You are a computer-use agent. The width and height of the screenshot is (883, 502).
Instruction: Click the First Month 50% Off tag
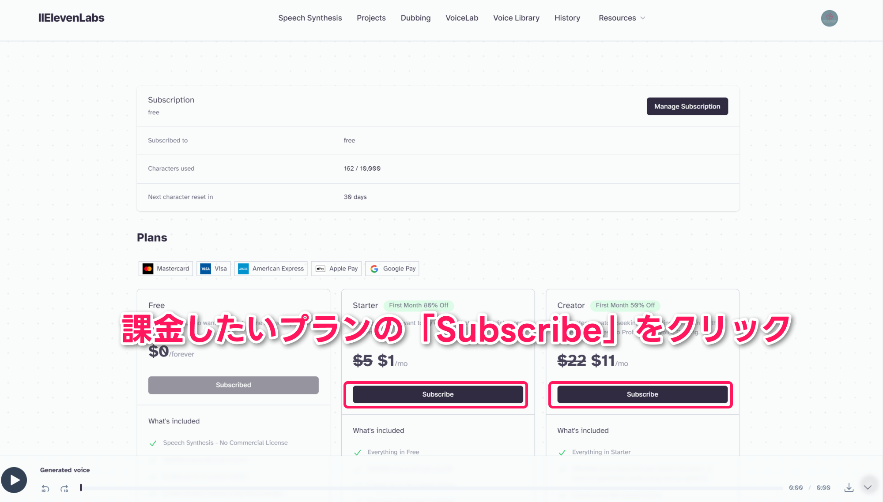(x=625, y=305)
